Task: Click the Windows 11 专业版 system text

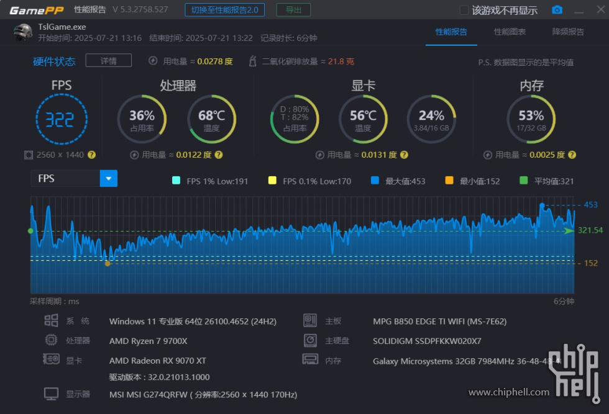Action: pyautogui.click(x=193, y=322)
